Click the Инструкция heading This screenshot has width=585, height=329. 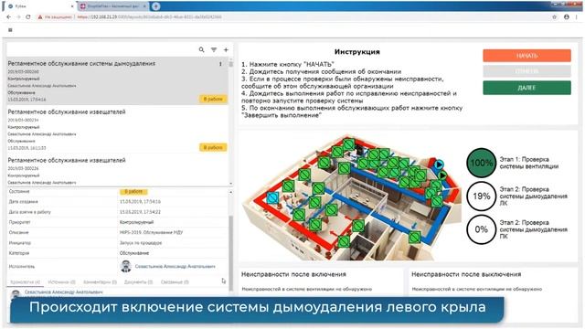pyautogui.click(x=357, y=52)
